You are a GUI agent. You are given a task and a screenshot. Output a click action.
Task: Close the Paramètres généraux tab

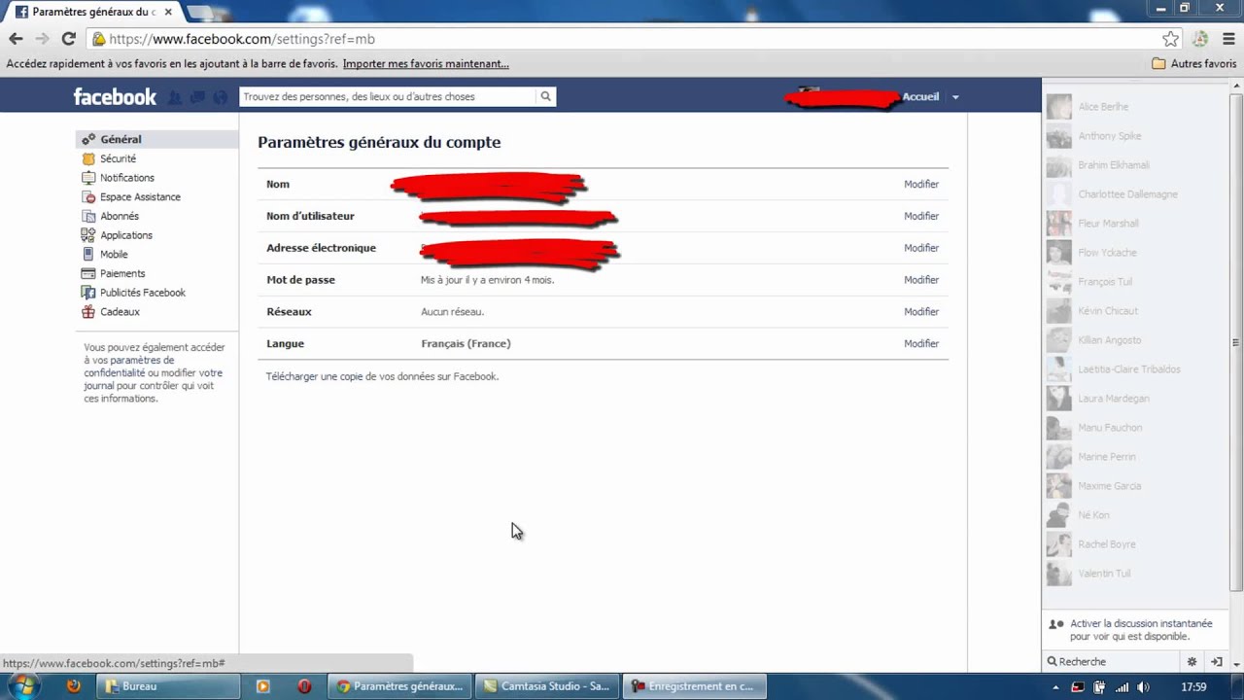coord(167,12)
